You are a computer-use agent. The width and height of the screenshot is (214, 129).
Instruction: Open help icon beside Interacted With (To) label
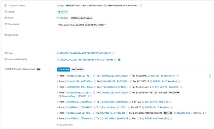click(x=6, y=59)
